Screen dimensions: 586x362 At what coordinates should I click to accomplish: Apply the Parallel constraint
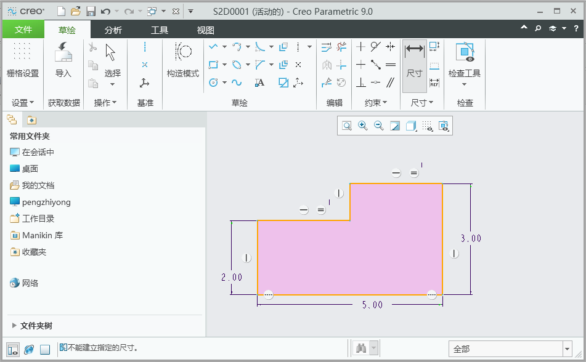click(x=391, y=82)
